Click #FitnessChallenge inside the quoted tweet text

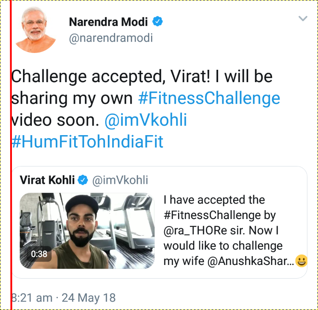(212, 215)
